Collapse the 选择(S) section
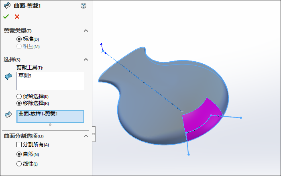The height and width of the screenshot is (176, 281). (x=86, y=59)
